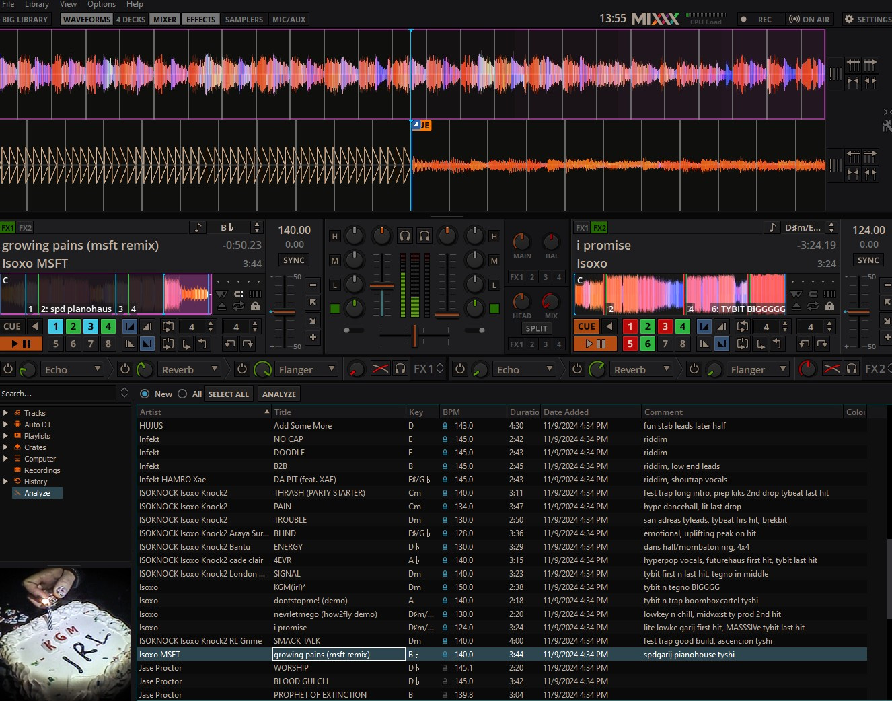Start recording with REC button

pos(757,19)
